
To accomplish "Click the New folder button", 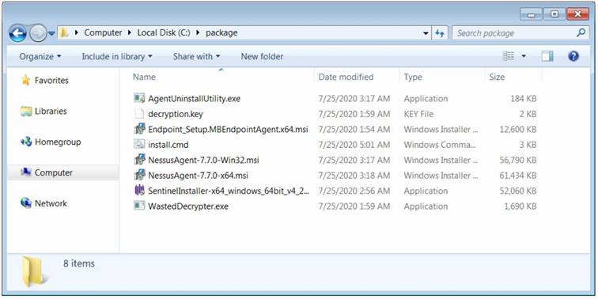I will coord(262,56).
